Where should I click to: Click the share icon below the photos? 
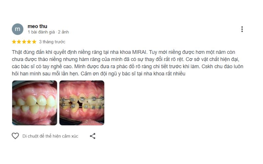coord(93,136)
